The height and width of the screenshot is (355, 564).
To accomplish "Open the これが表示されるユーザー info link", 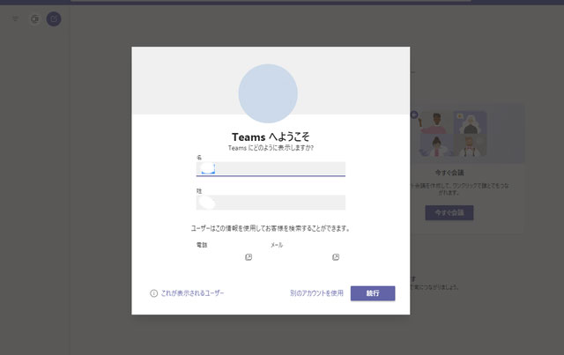I will [x=192, y=293].
